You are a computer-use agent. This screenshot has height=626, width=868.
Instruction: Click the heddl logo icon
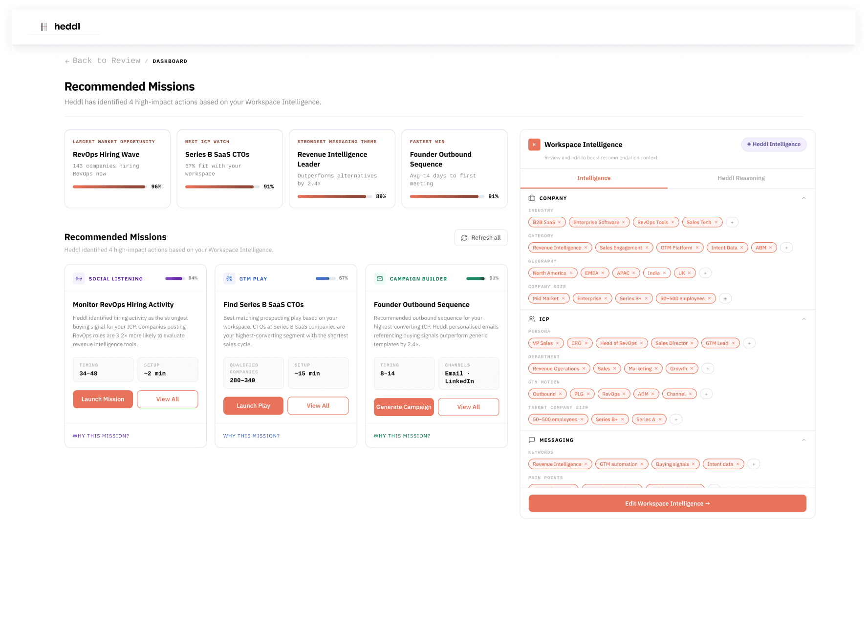43,27
